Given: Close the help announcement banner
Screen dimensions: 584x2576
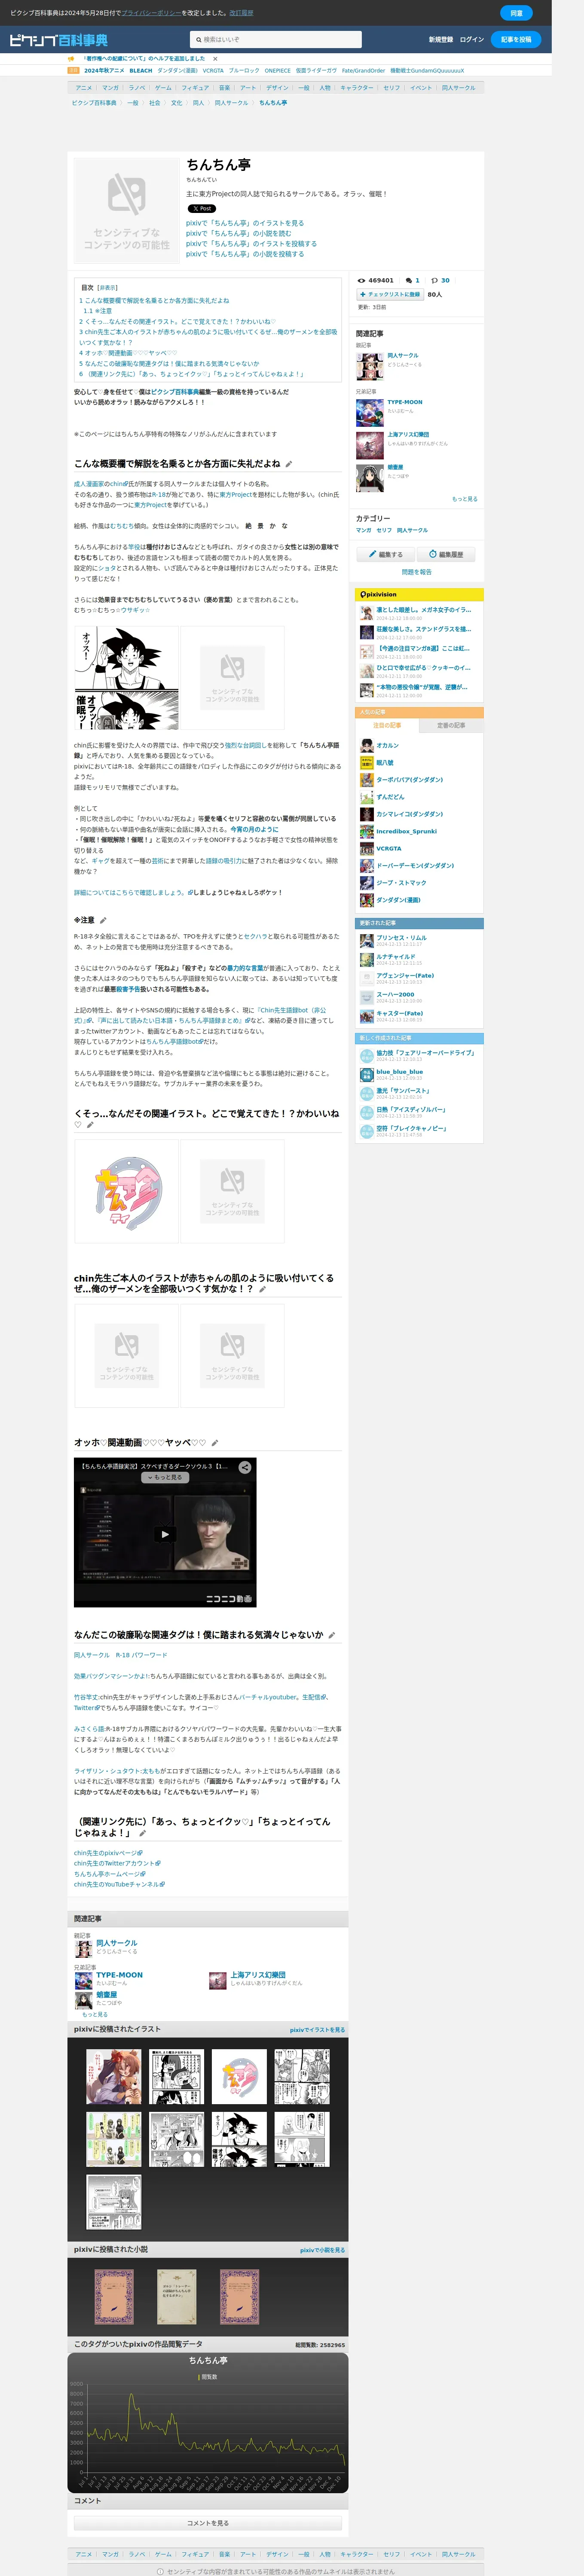Looking at the screenshot, I should coord(215,59).
